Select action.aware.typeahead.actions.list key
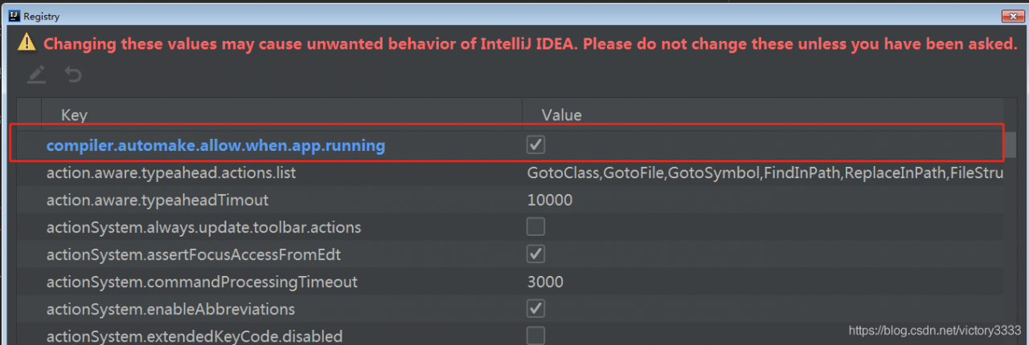 pyautogui.click(x=178, y=172)
